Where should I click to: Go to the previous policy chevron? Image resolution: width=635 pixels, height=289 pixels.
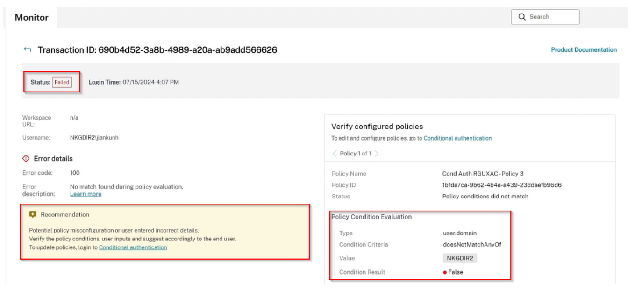[335, 154]
